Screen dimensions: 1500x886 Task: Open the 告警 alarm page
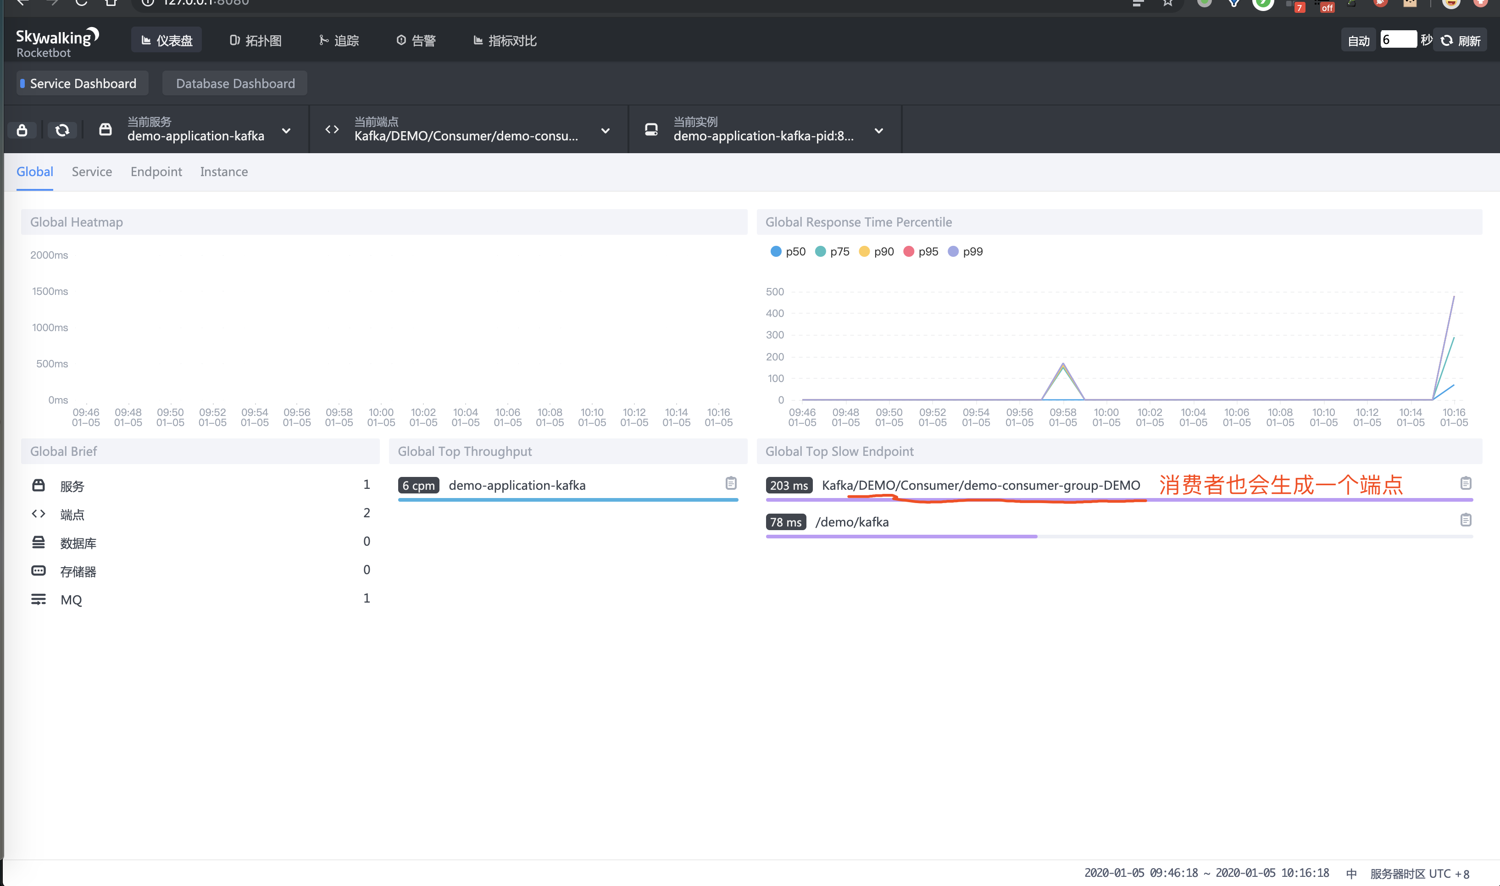[x=416, y=41]
